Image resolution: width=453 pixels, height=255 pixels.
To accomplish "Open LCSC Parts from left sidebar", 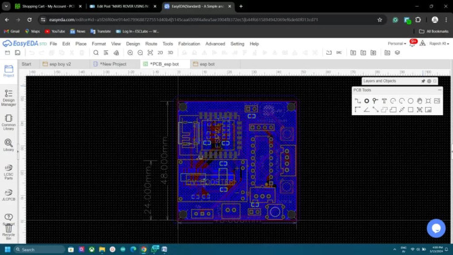I will [8, 171].
